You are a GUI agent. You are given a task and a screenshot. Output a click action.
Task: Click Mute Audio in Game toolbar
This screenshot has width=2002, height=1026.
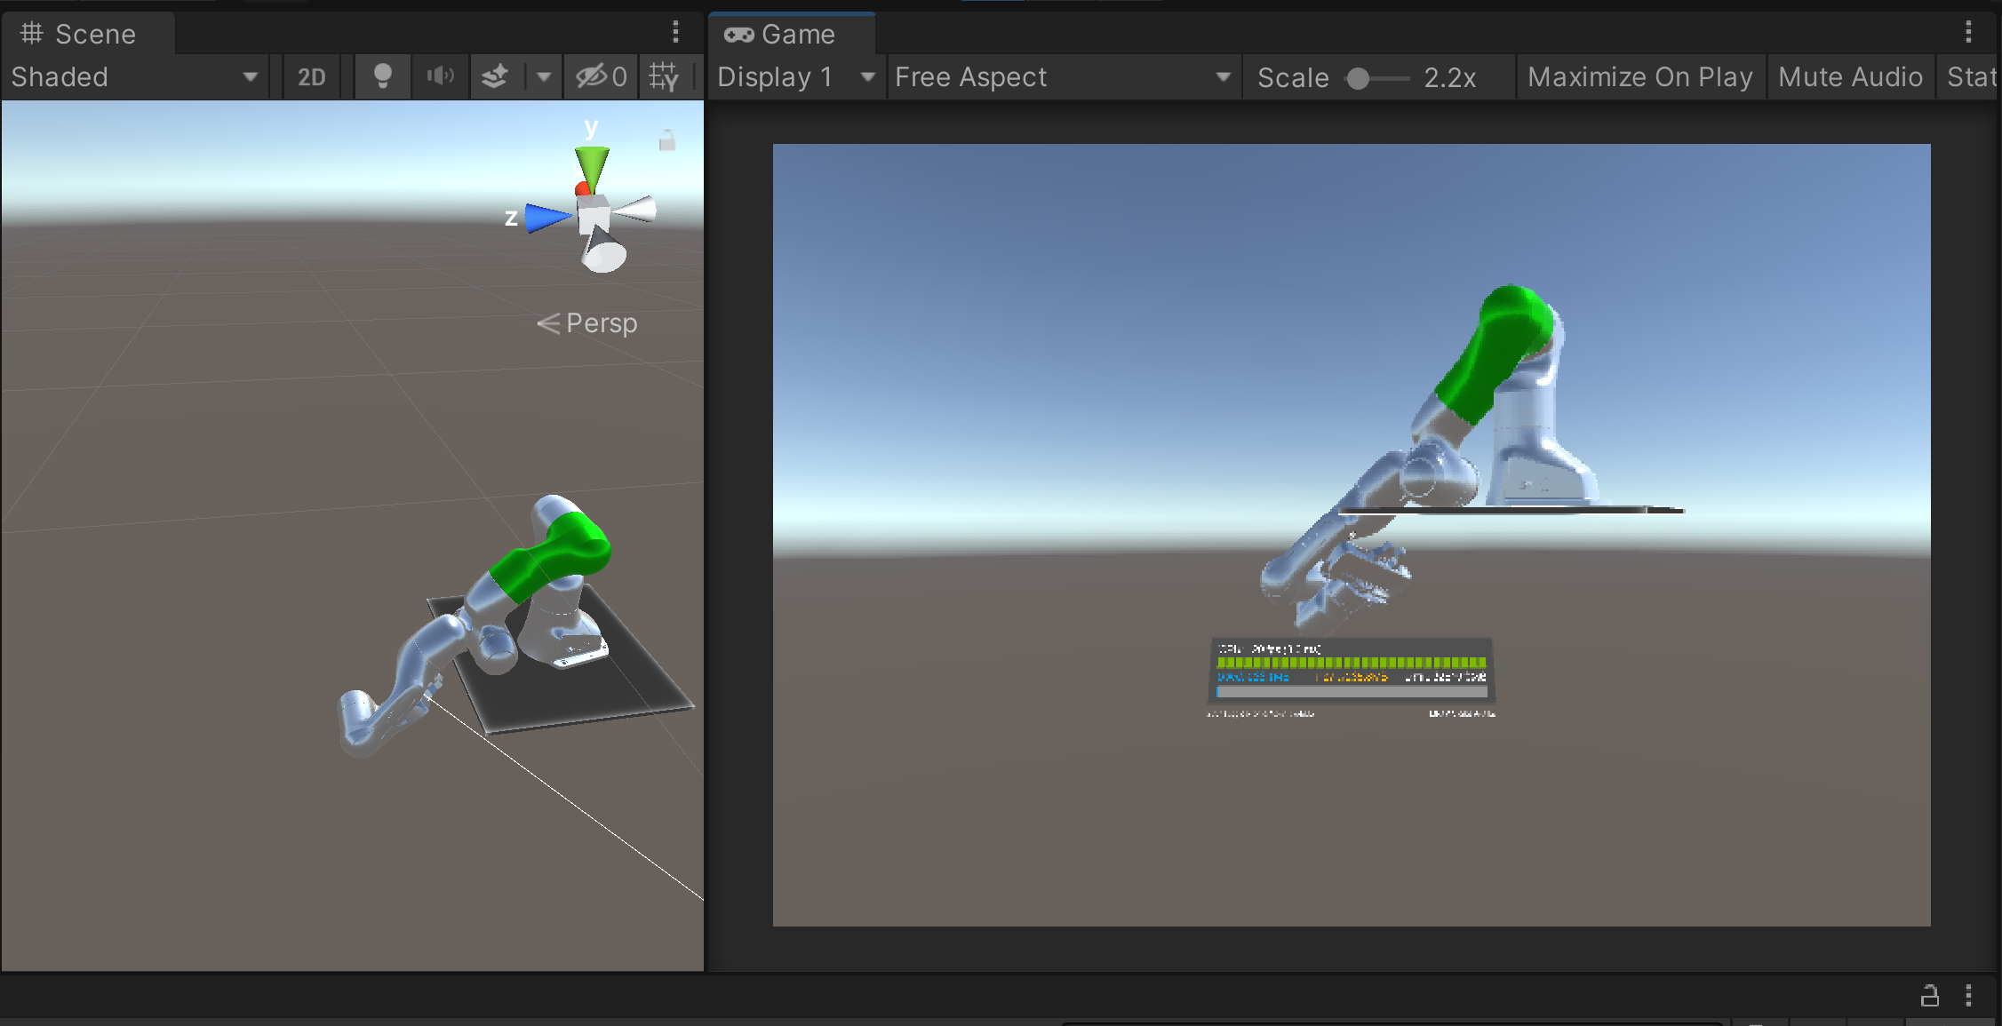pyautogui.click(x=1850, y=76)
